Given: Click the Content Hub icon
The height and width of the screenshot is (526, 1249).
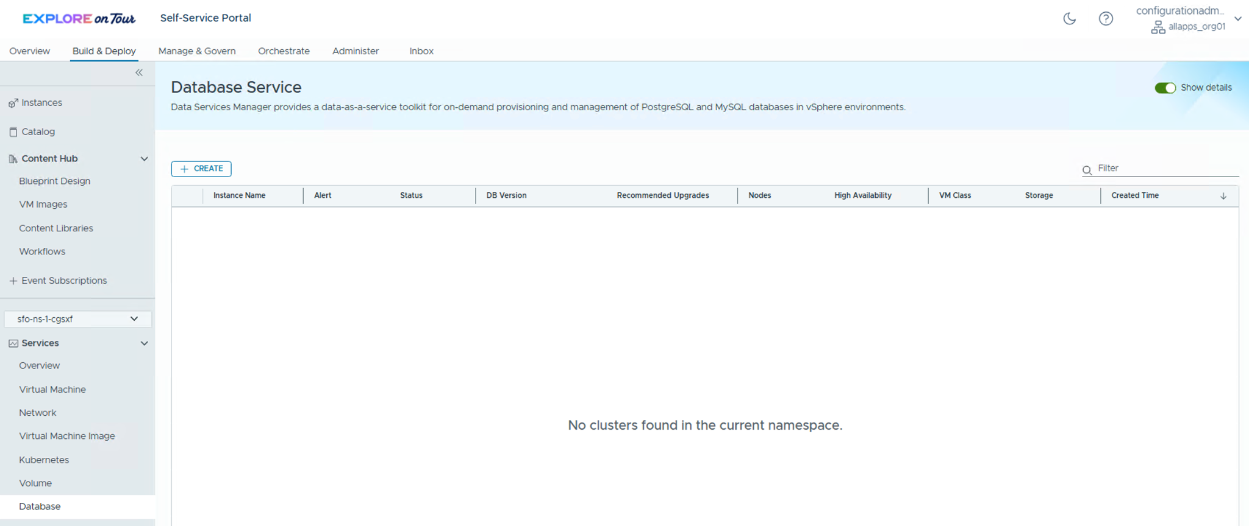Looking at the screenshot, I should coord(13,159).
